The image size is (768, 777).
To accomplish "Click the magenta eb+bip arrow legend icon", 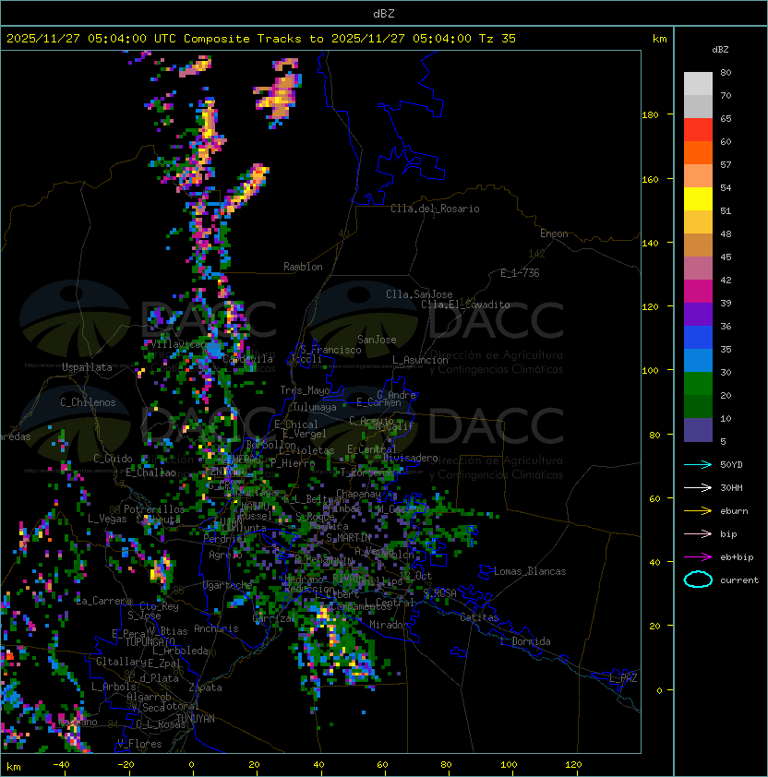I will click(x=698, y=557).
